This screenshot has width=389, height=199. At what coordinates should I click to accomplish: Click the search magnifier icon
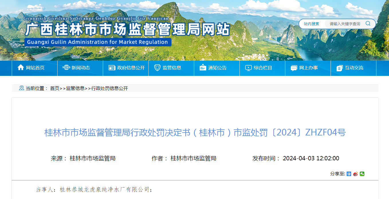tap(368, 24)
